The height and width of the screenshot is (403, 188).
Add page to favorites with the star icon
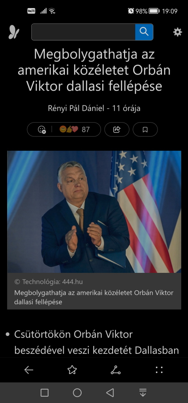click(x=72, y=370)
